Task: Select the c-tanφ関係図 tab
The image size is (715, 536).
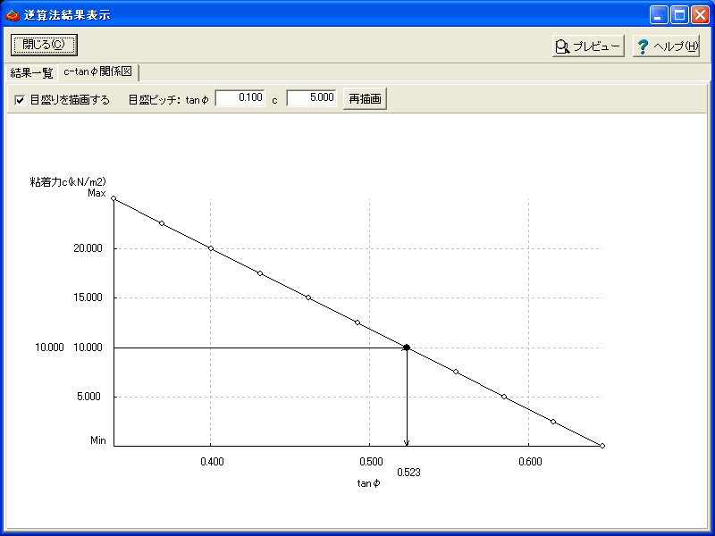Action: coord(97,71)
